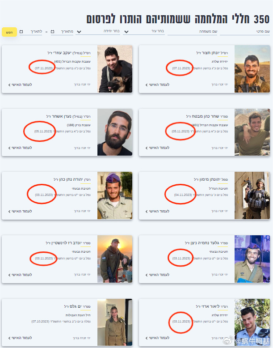The image size is (273, 348).
Task: Open personal page arrow for ליאור ארזי
Action: pos(157,338)
